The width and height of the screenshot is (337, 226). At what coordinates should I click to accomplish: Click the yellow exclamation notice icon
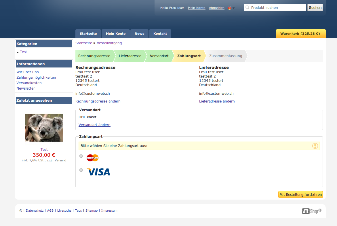point(315,146)
